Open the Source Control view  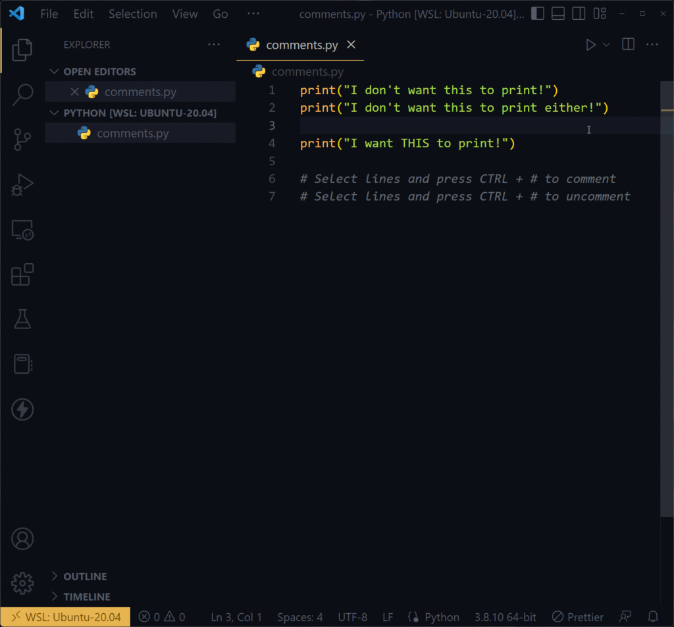(x=22, y=139)
